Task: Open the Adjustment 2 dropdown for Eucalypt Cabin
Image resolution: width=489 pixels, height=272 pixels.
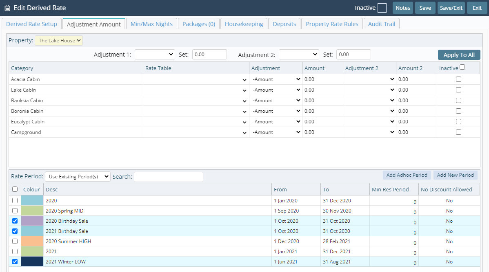Action: tap(369, 122)
